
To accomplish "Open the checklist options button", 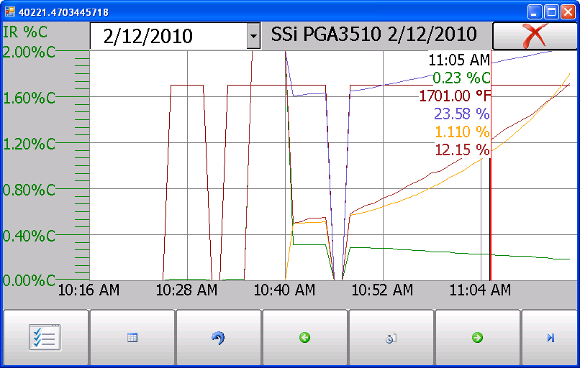I will click(45, 338).
